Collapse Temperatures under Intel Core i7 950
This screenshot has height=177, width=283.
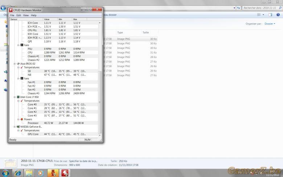coord(18,101)
